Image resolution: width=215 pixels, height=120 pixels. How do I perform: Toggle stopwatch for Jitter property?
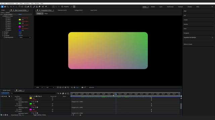pos(4,34)
